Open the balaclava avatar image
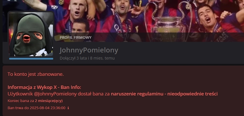Screen dimensions: 244x116 31,34
